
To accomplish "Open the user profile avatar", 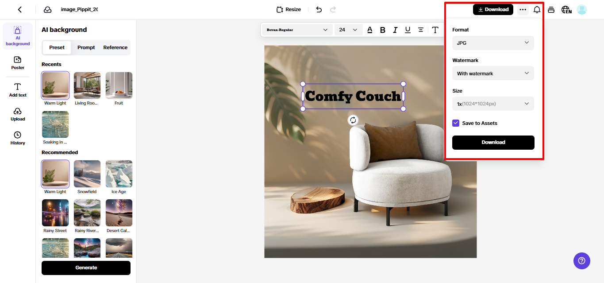I will coord(582,9).
